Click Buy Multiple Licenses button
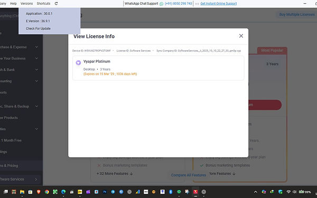Image resolution: width=317 pixels, height=198 pixels. tap(297, 15)
